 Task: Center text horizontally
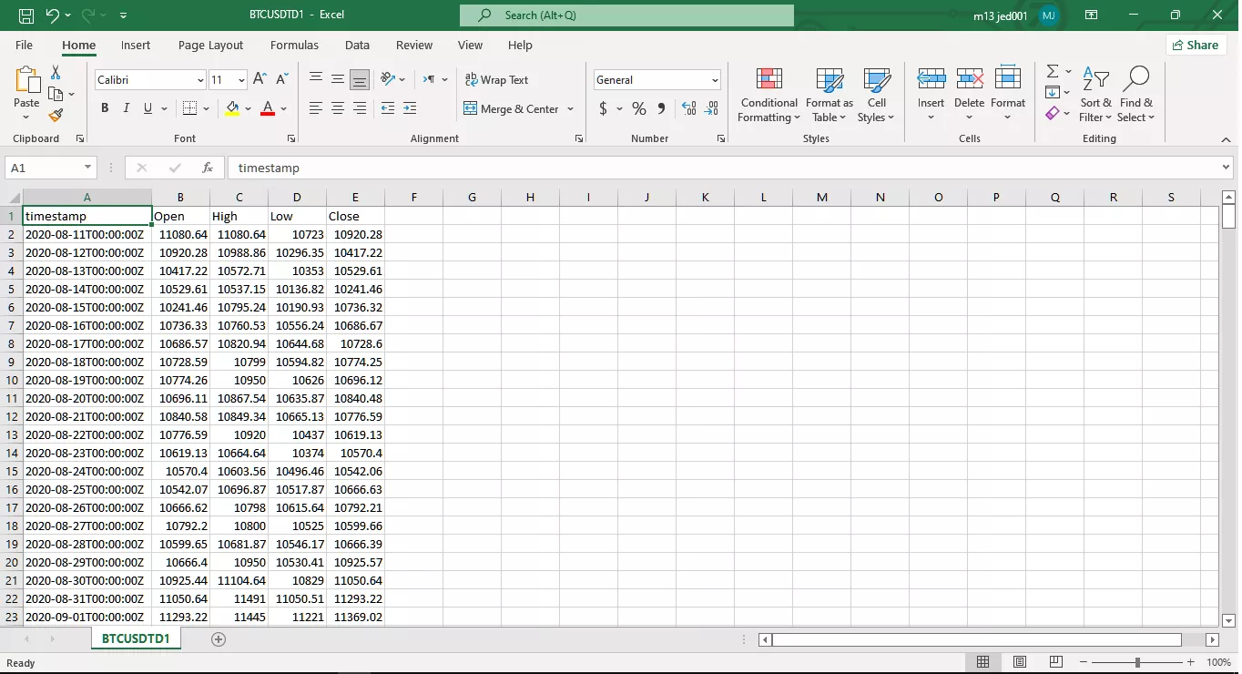click(x=338, y=108)
